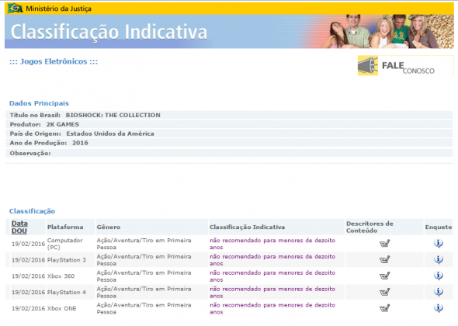Viewport: 458px width, 326px height.
Task: Click the genre cell in PlayStation 4 row
Action: point(144,292)
